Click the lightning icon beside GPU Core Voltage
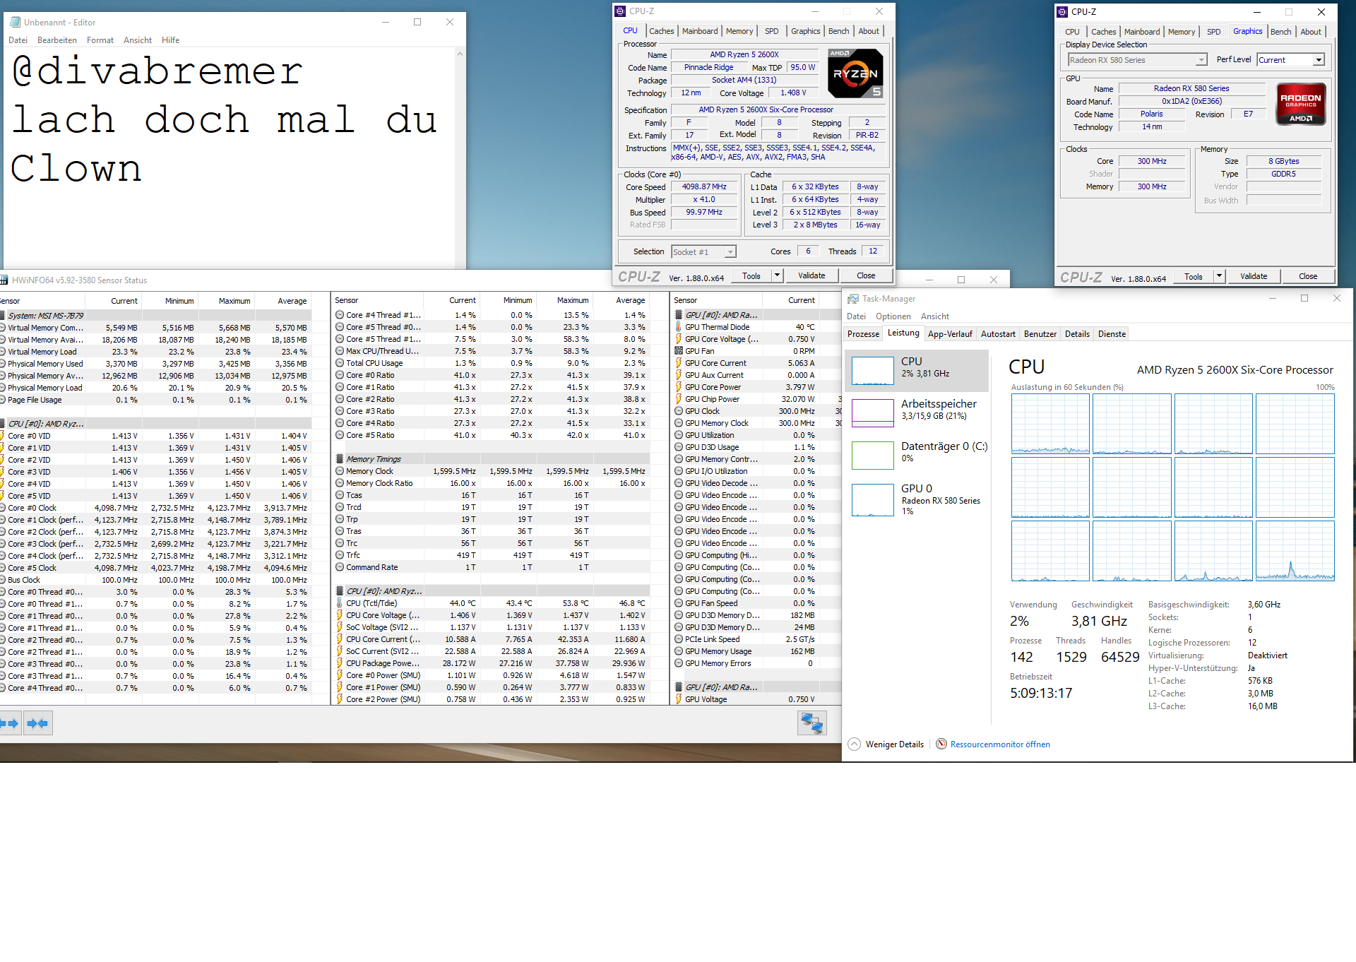1356x962 pixels. [x=679, y=339]
